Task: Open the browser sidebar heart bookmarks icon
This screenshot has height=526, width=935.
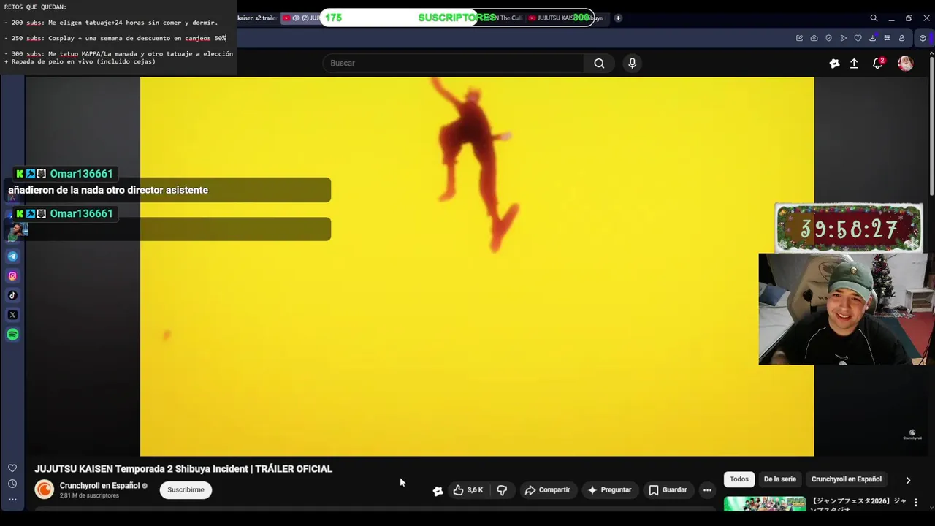Action: [x=12, y=468]
